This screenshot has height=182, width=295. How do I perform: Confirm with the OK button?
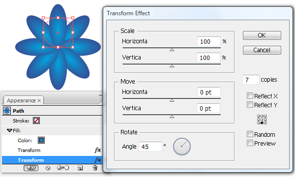(262, 35)
